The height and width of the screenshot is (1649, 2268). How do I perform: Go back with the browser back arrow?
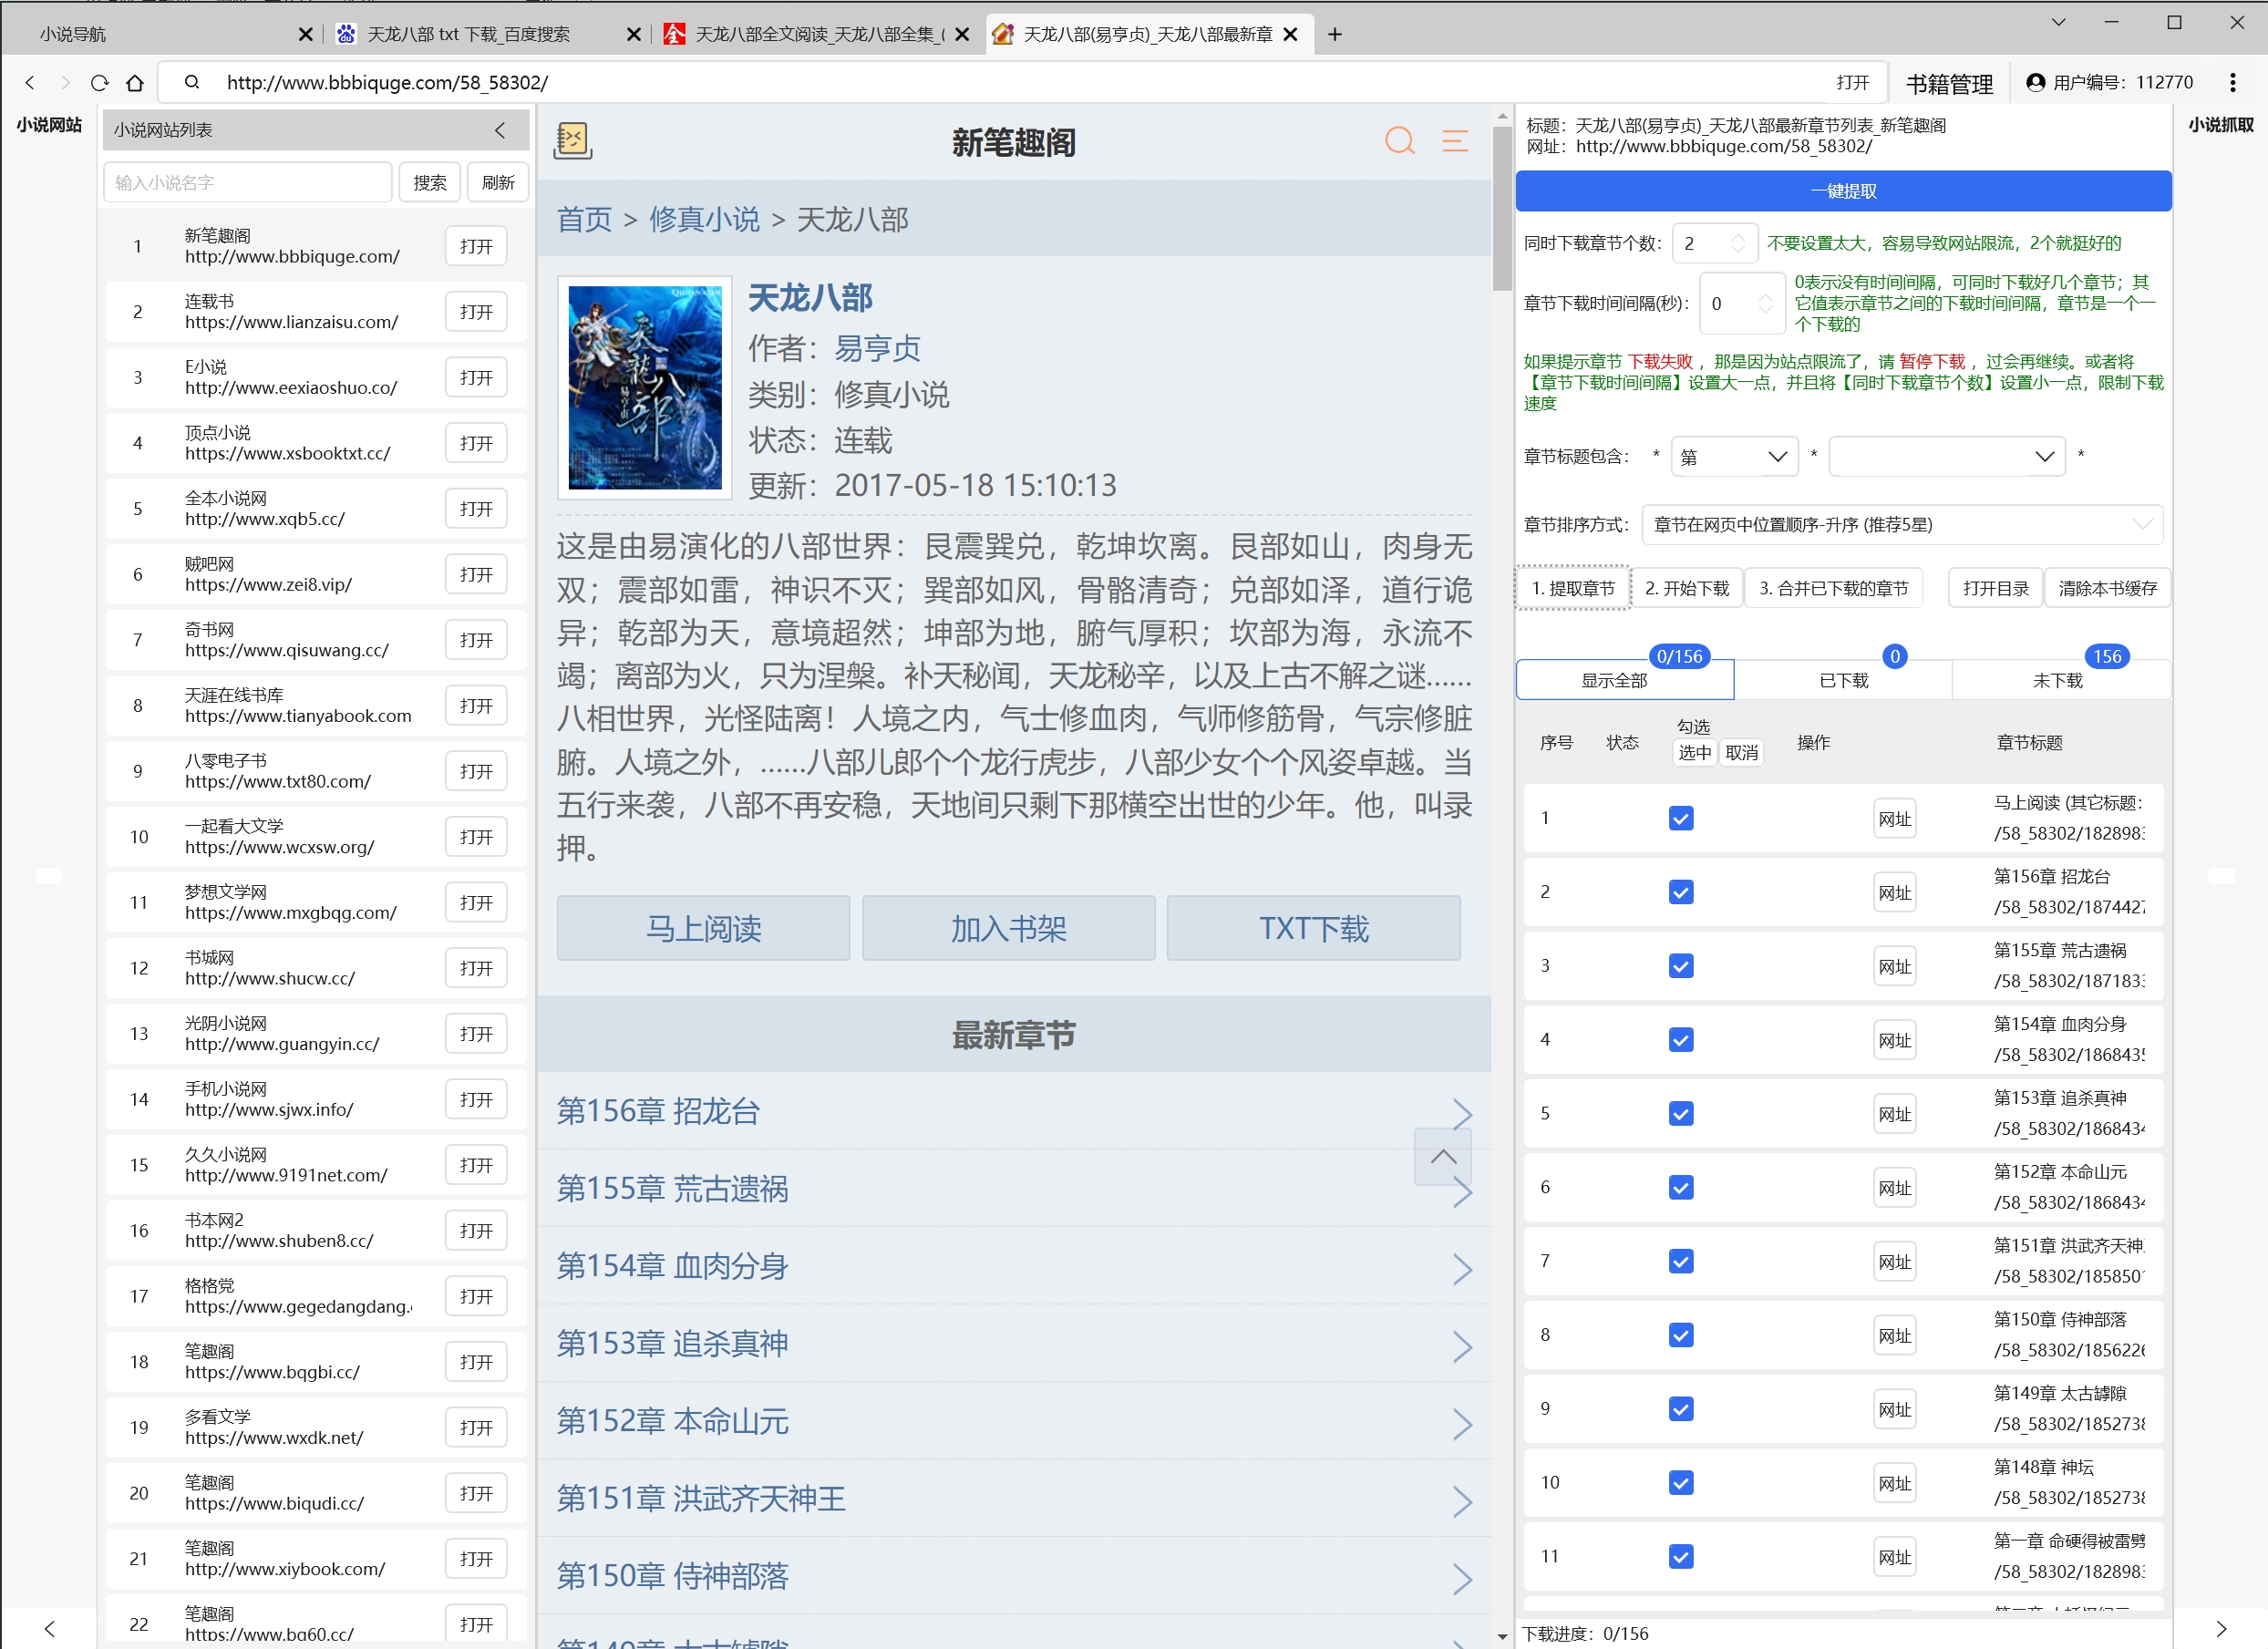click(30, 82)
